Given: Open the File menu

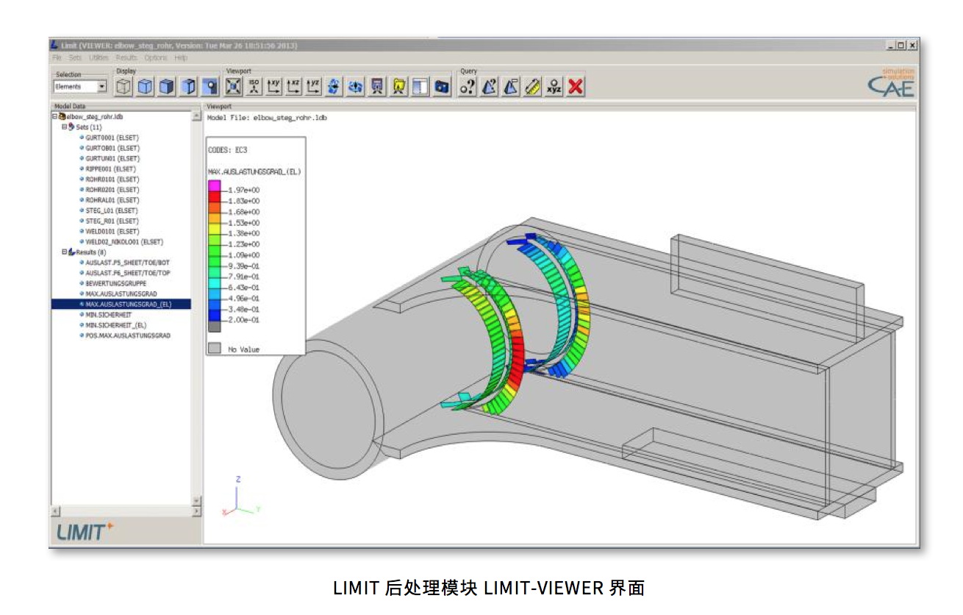Looking at the screenshot, I should 57,57.
